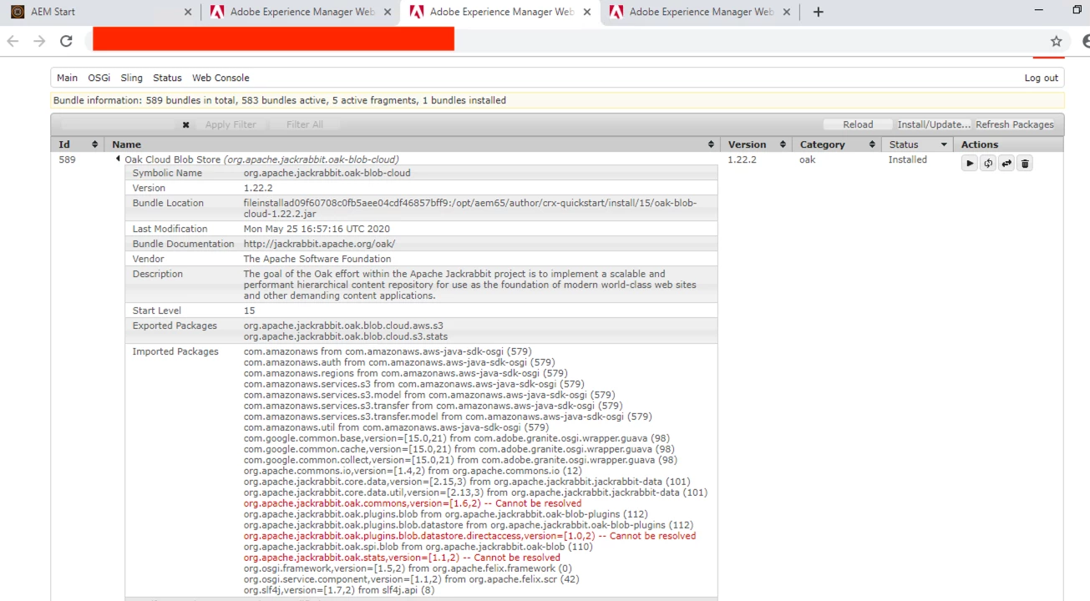The height and width of the screenshot is (601, 1090).
Task: Focus the bundle filter input field
Action: click(x=119, y=124)
